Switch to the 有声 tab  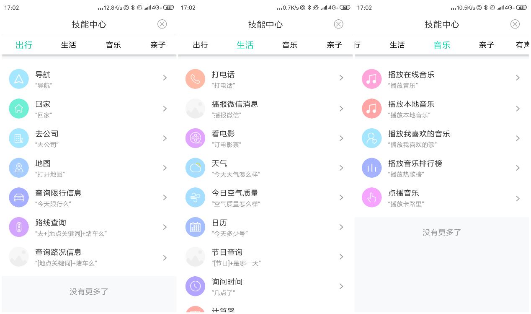point(523,45)
